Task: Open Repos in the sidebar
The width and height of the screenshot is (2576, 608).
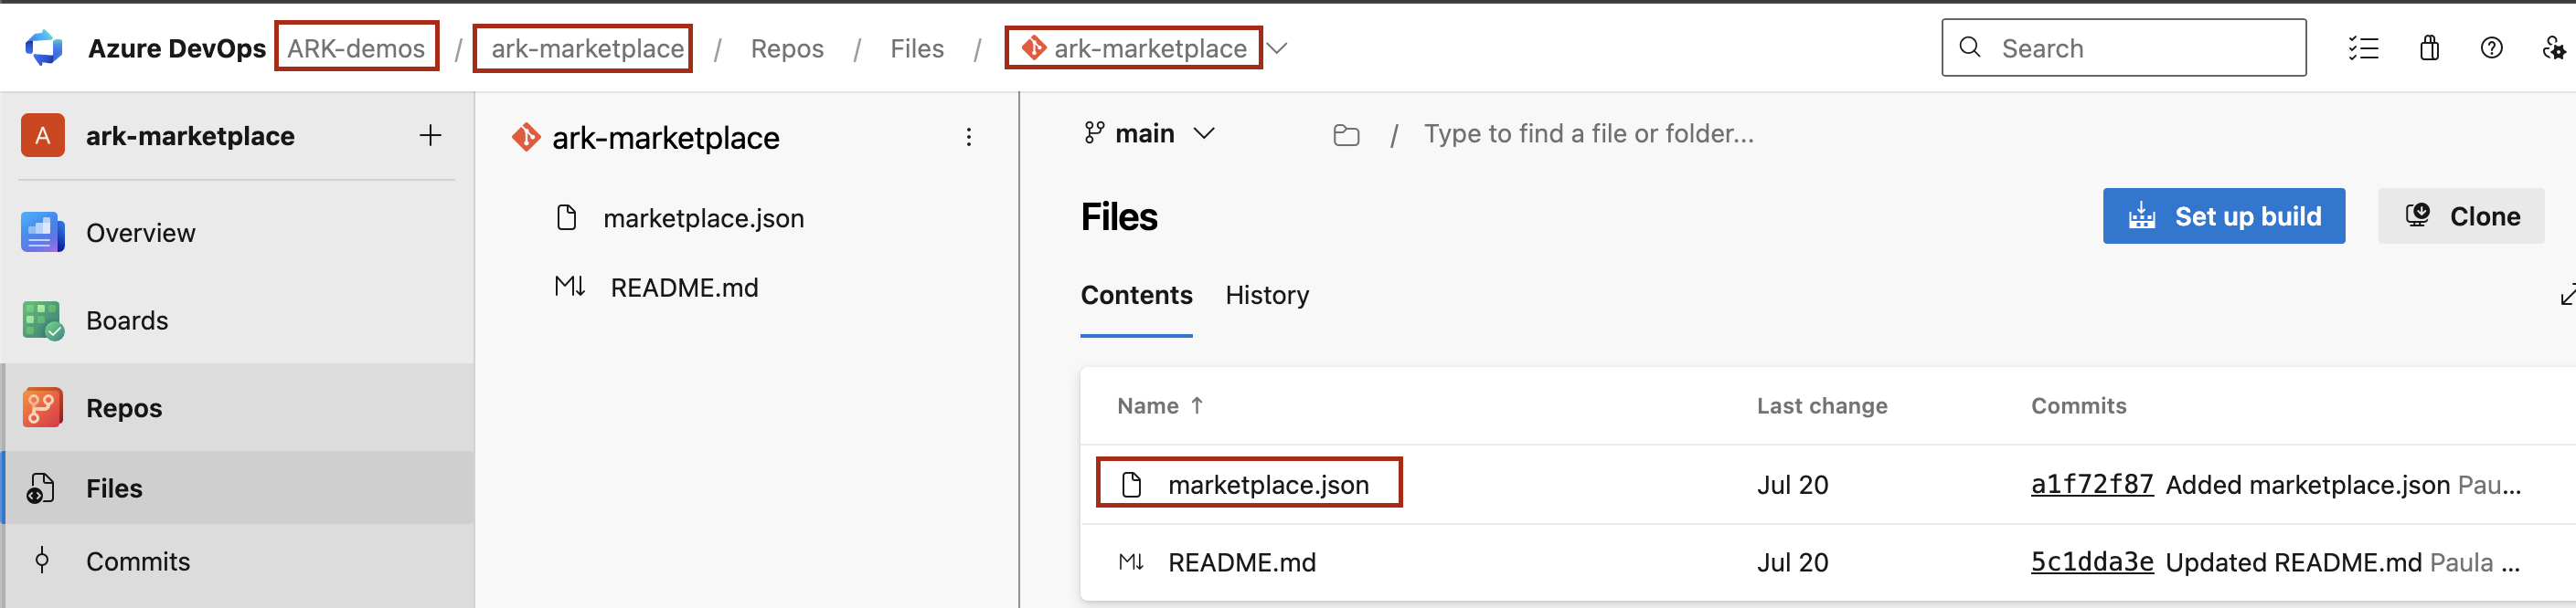Action: (x=237, y=407)
